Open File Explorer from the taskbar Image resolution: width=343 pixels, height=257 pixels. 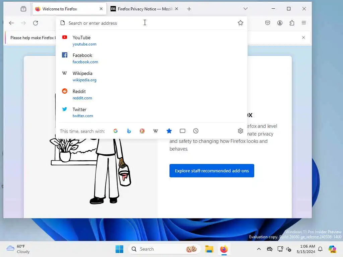tap(209, 249)
